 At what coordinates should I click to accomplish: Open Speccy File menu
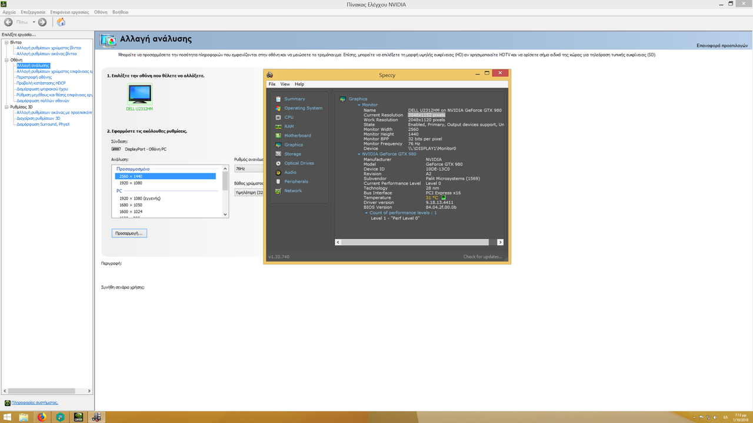click(272, 84)
